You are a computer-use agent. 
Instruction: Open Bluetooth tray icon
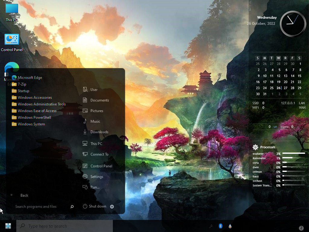[221, 226]
